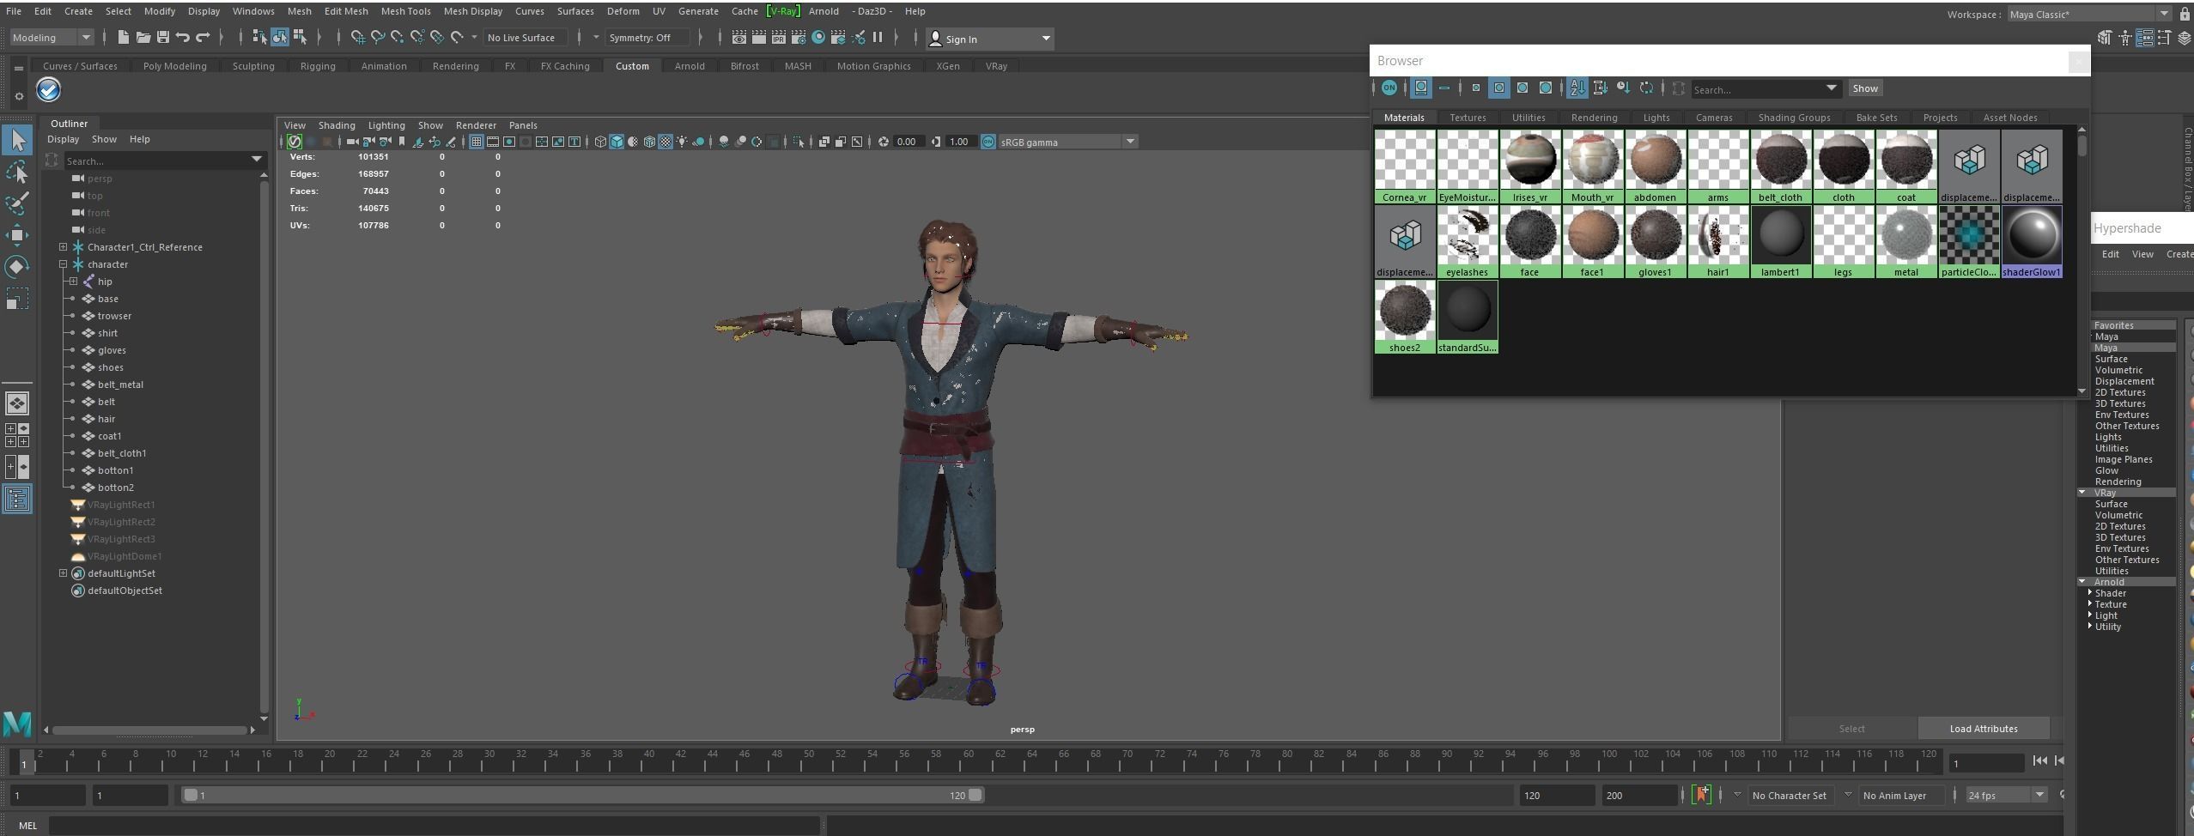Choose the Paint selection tool in toolbox
The width and height of the screenshot is (2194, 836).
(17, 203)
